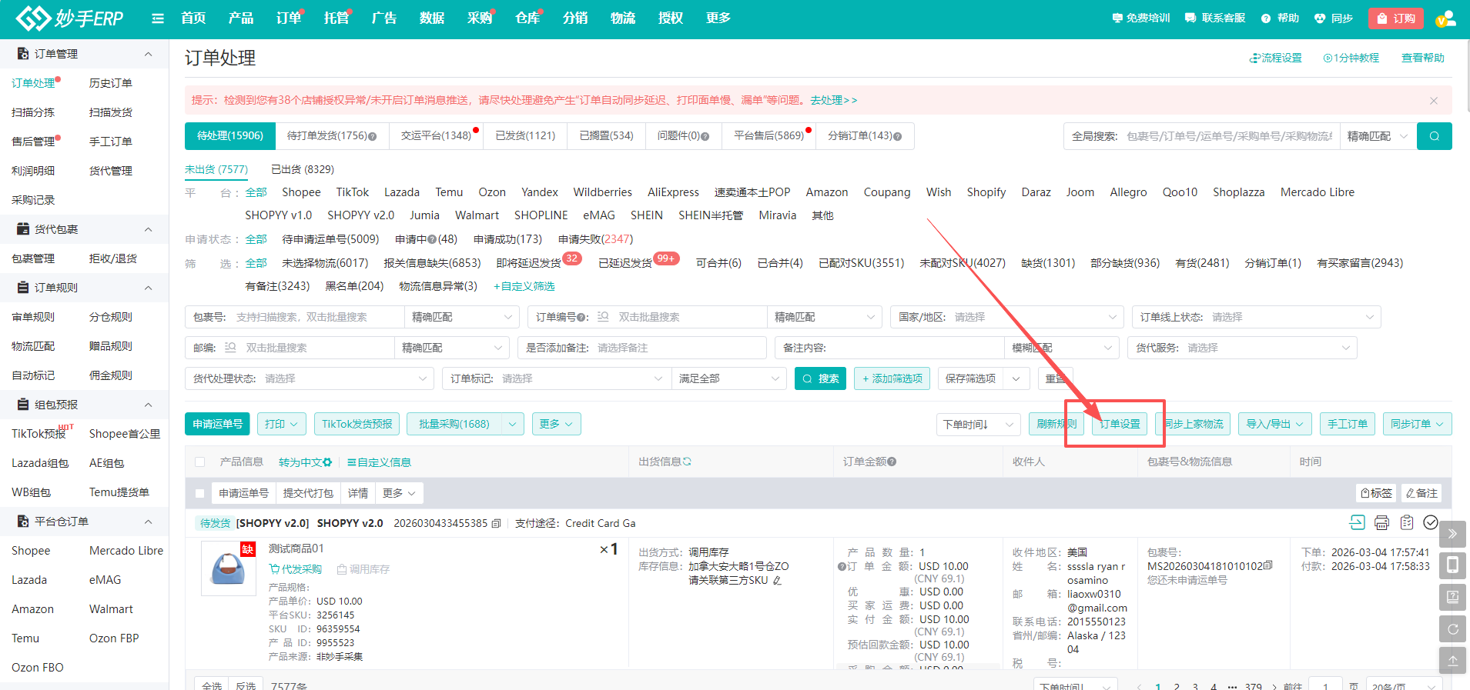Open the 同步订单 dropdown

click(x=1417, y=424)
